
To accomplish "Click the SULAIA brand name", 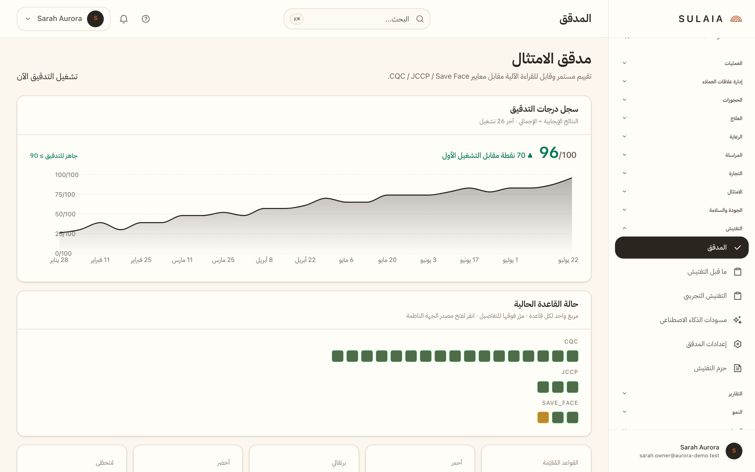I will (701, 19).
